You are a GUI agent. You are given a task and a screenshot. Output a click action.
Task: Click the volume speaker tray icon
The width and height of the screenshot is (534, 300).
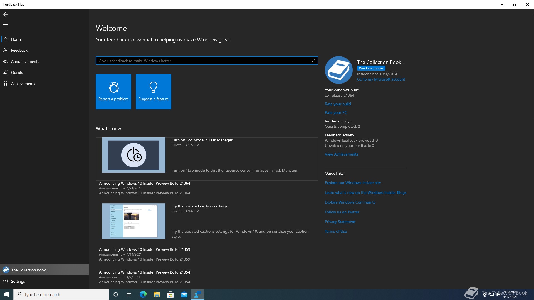[x=498, y=294]
